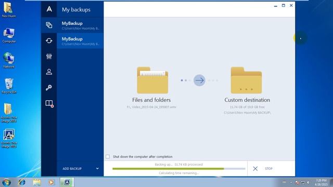Open the Help book icon in sidebar

49,103
